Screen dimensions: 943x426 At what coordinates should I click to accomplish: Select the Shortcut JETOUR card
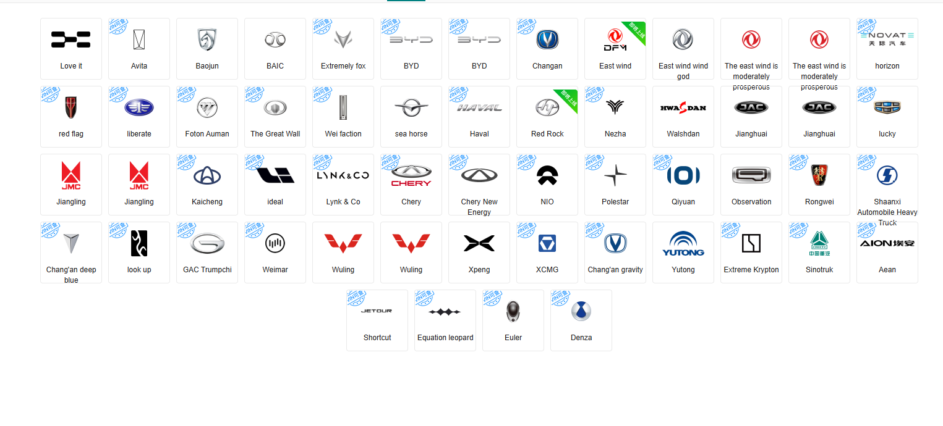click(377, 320)
